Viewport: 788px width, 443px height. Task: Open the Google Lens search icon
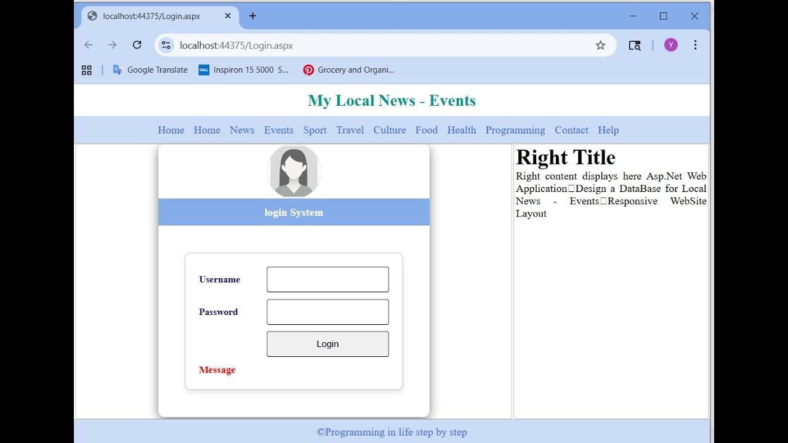635,45
